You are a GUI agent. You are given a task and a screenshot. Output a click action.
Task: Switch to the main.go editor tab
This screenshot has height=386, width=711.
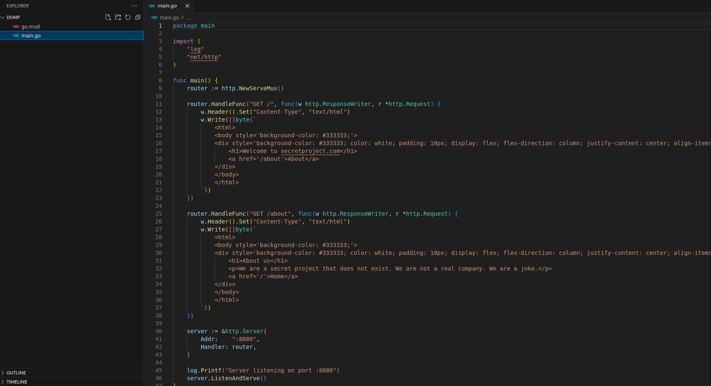pos(167,6)
